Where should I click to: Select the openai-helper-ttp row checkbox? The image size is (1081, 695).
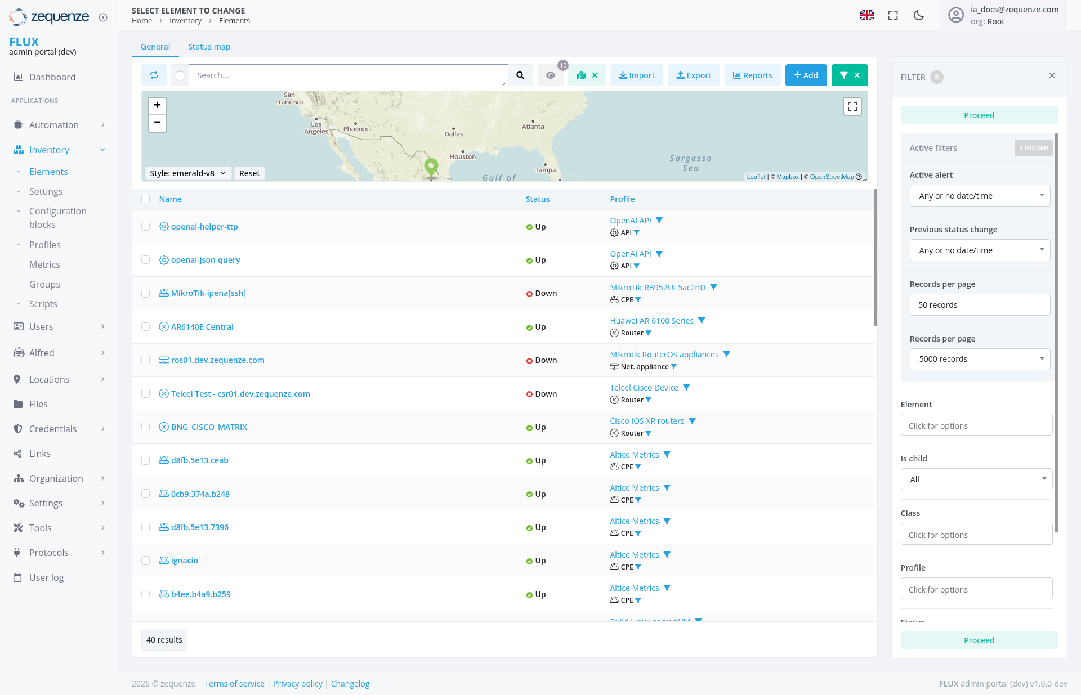coord(146,227)
